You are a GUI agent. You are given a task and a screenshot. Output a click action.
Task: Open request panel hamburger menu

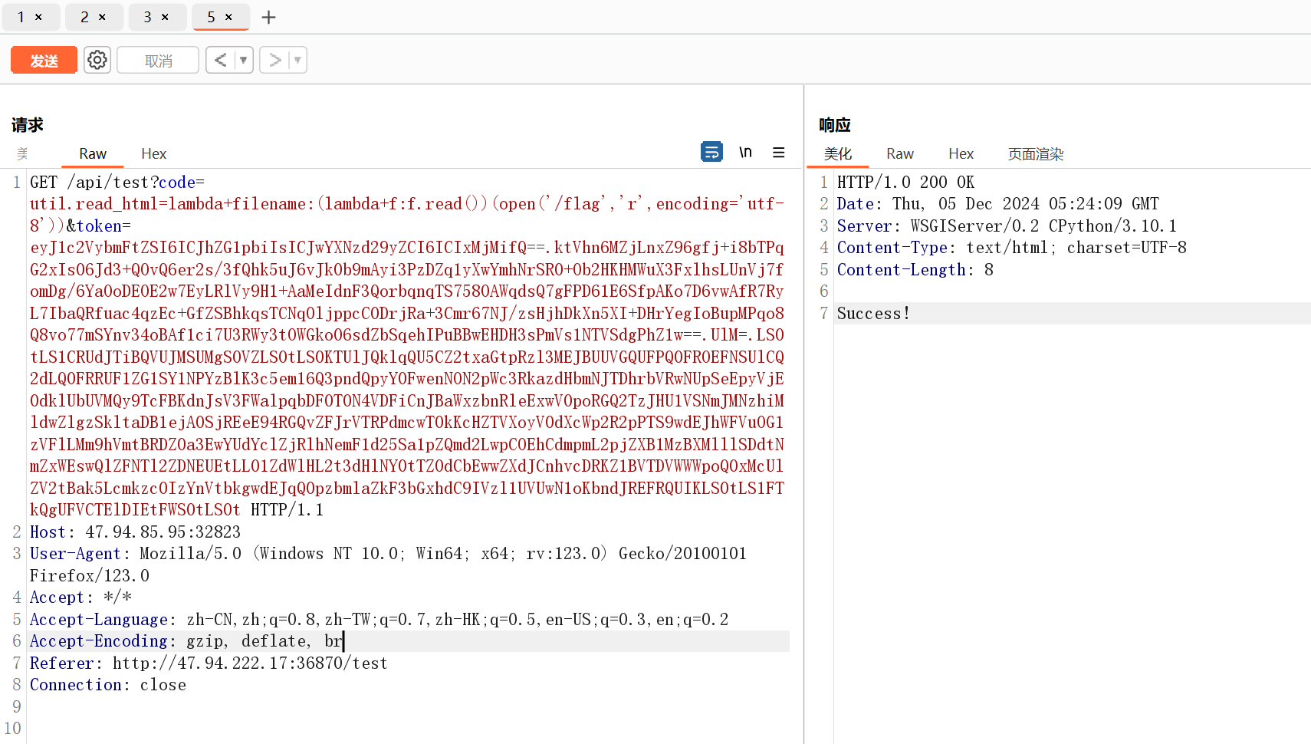[779, 152]
